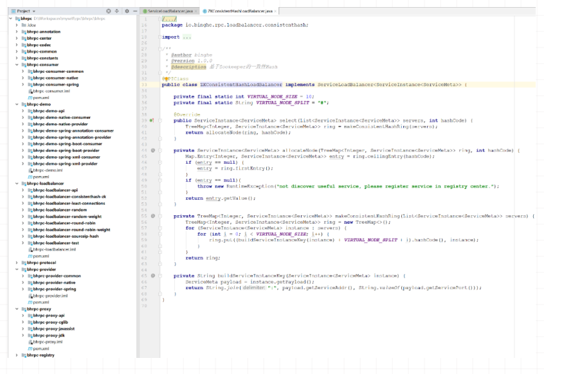Click the expand/collapse all icon in Project header
564x374 pixels.
pyautogui.click(x=116, y=11)
